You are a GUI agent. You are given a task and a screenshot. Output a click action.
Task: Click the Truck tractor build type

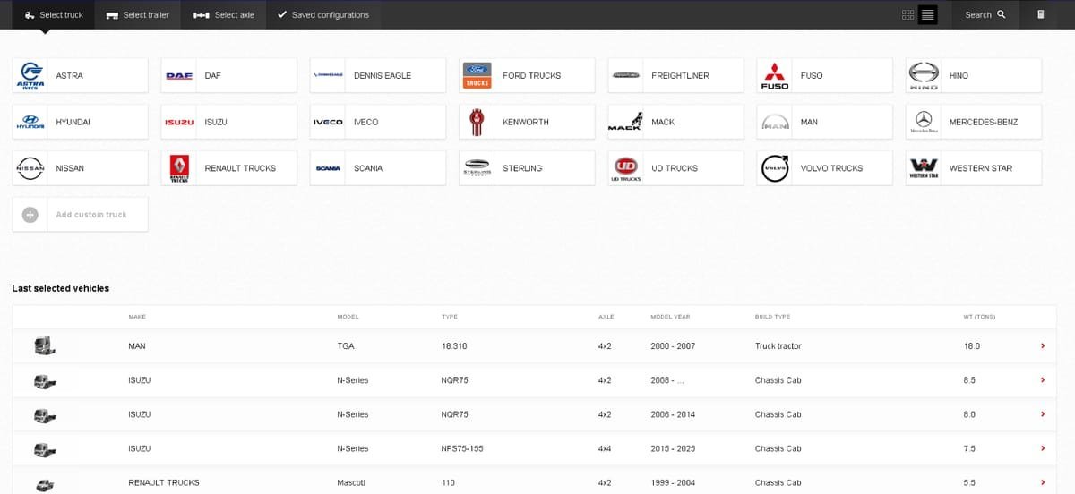tap(778, 346)
